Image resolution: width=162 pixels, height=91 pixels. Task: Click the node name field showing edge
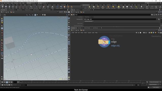[x=113, y=15]
